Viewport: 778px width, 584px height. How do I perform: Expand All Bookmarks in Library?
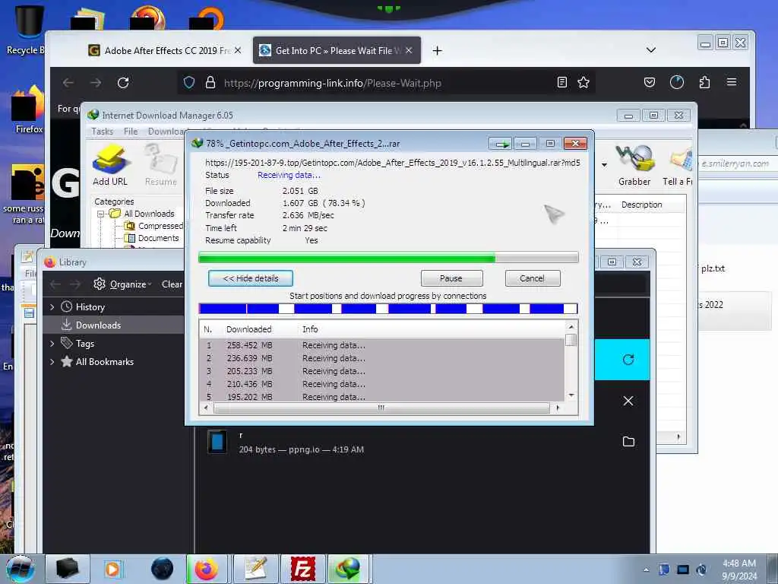coord(52,361)
